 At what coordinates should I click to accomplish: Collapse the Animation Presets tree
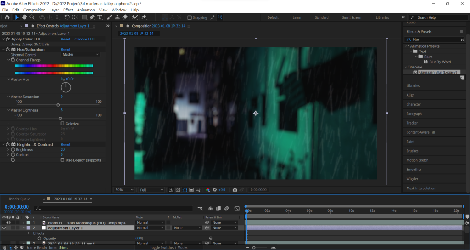point(406,46)
